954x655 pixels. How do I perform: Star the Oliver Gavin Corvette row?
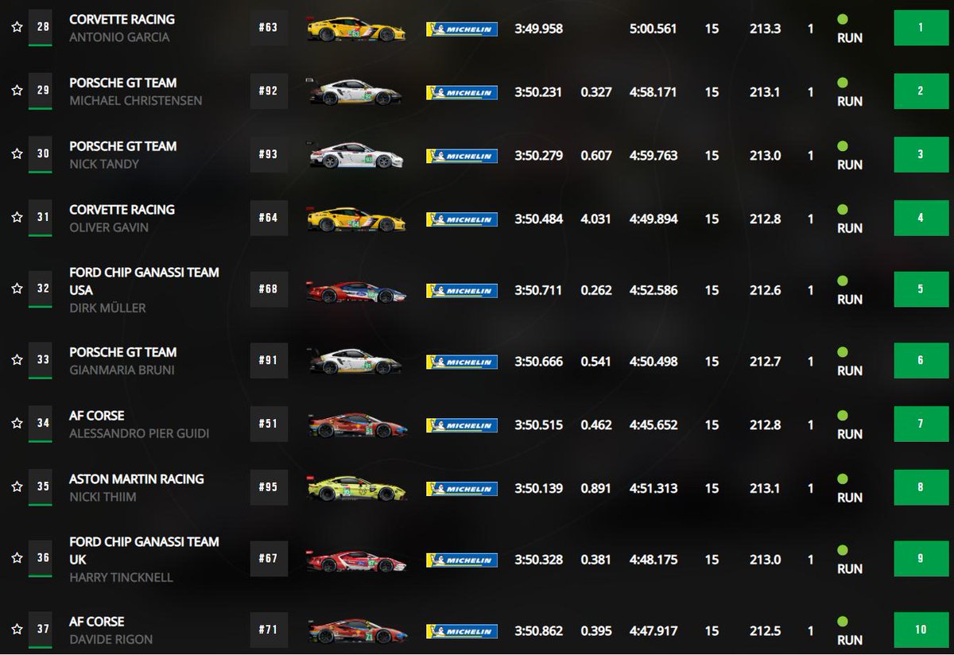pyautogui.click(x=16, y=218)
